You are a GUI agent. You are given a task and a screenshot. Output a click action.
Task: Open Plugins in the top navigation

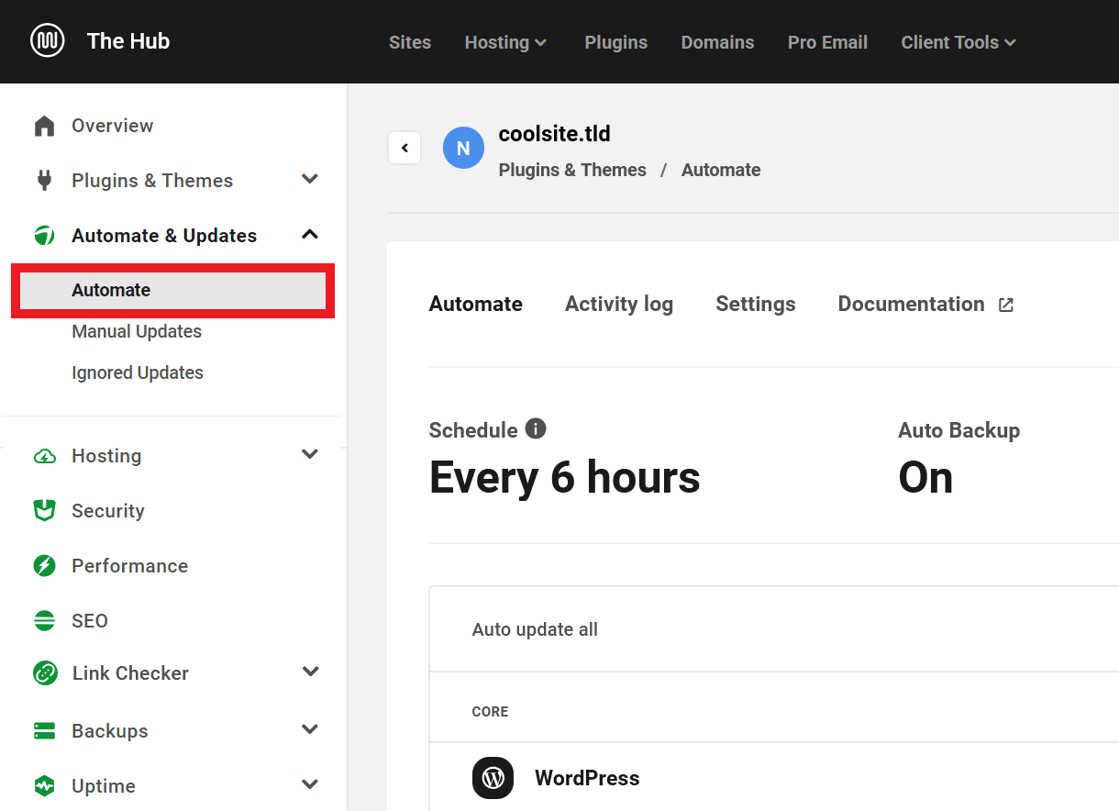(x=616, y=42)
